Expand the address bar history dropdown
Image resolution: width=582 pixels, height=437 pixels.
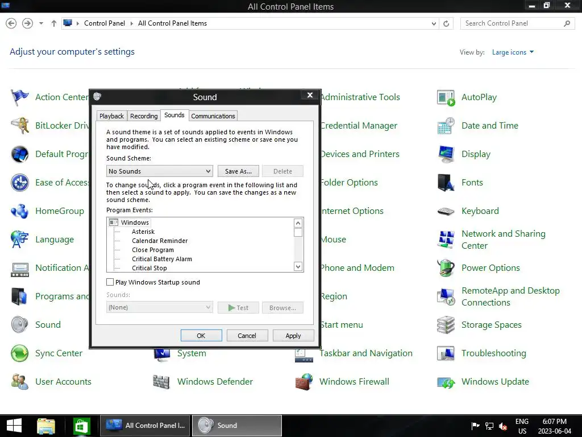pos(434,23)
